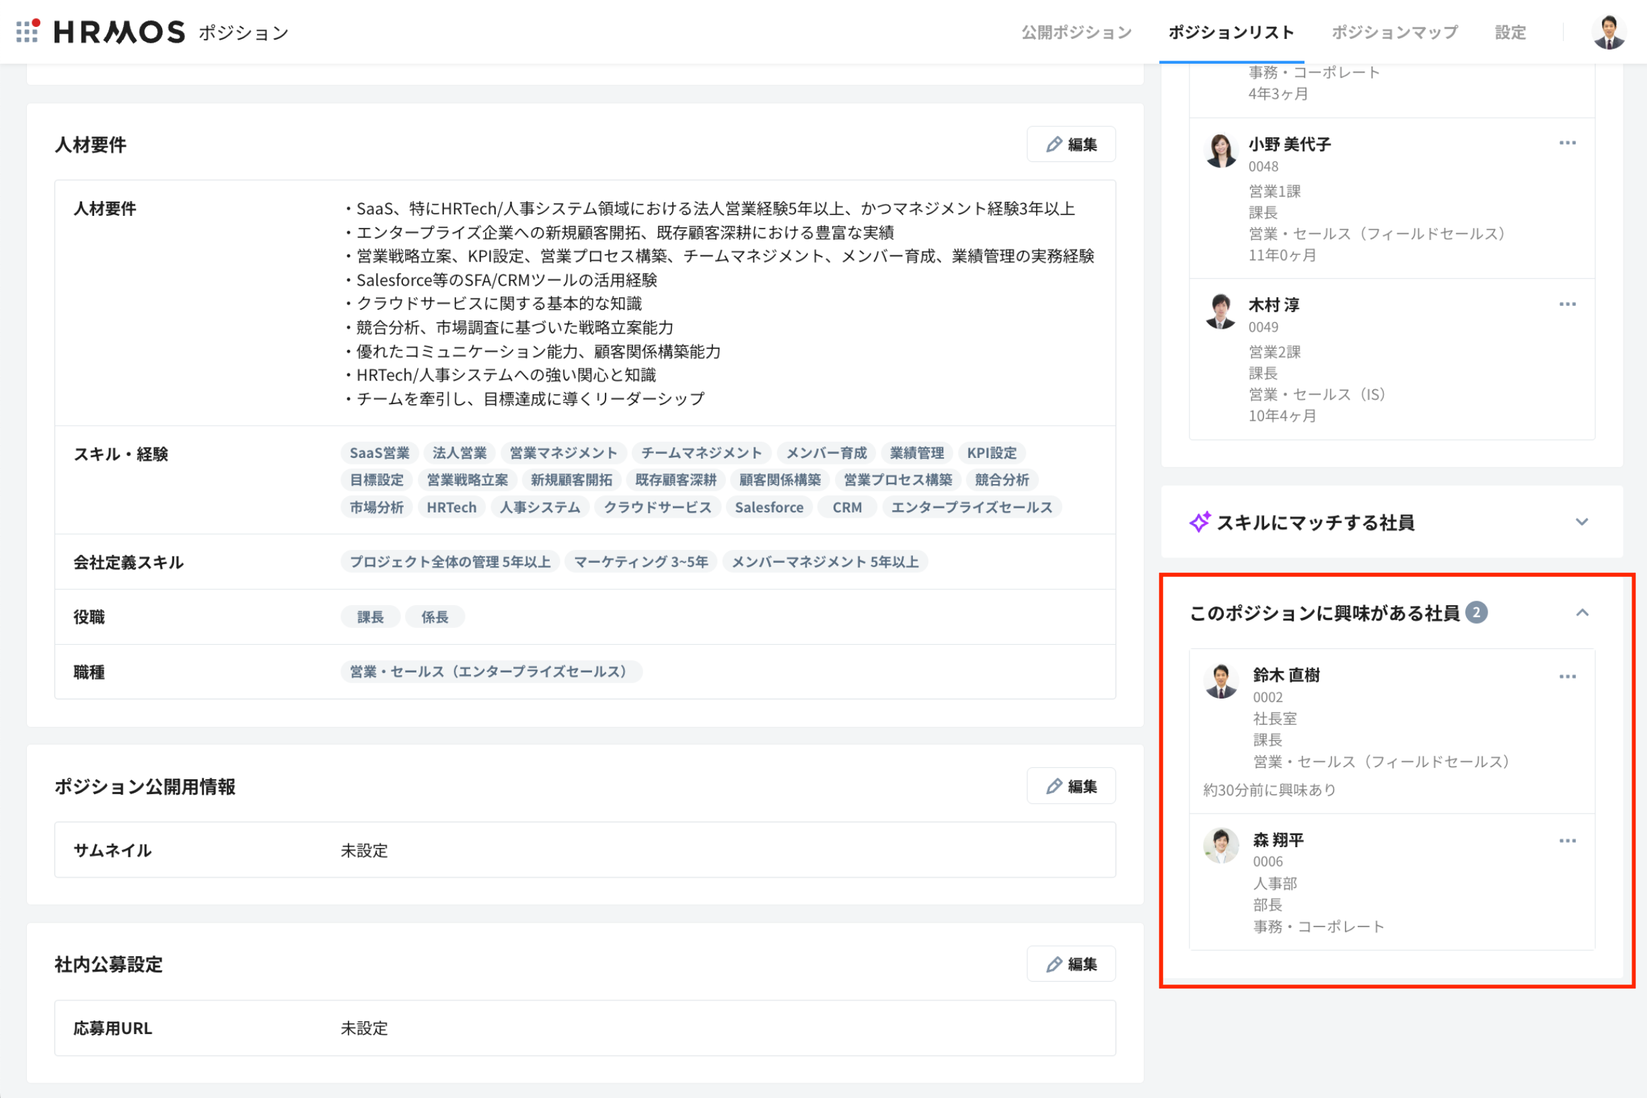Click the 課長 role tag
Image resolution: width=1647 pixels, height=1098 pixels.
point(370,617)
